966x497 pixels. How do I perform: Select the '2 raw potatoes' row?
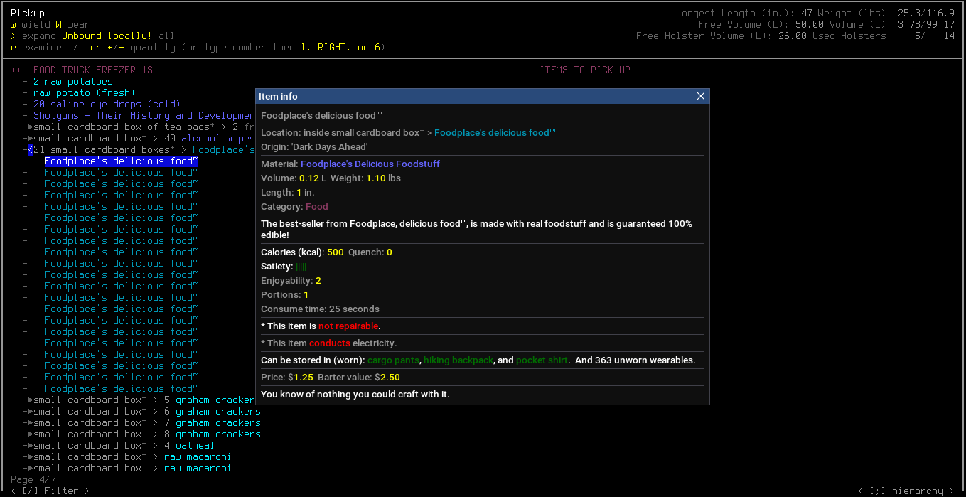pyautogui.click(x=73, y=82)
